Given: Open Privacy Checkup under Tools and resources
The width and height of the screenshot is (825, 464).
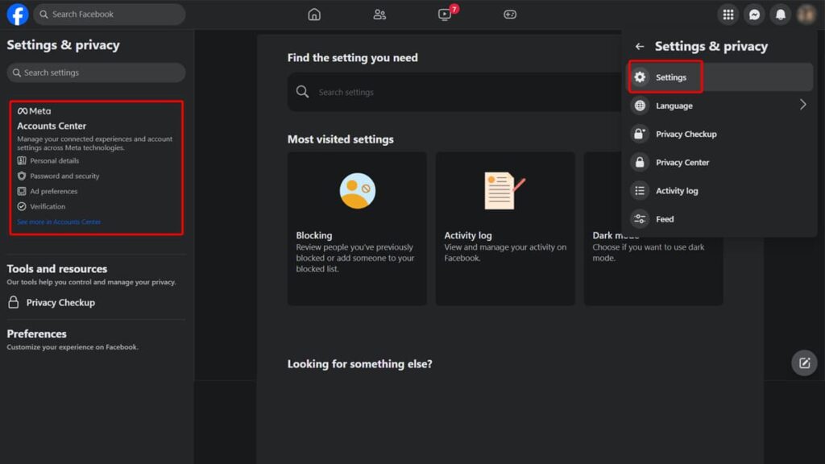Looking at the screenshot, I should point(60,302).
